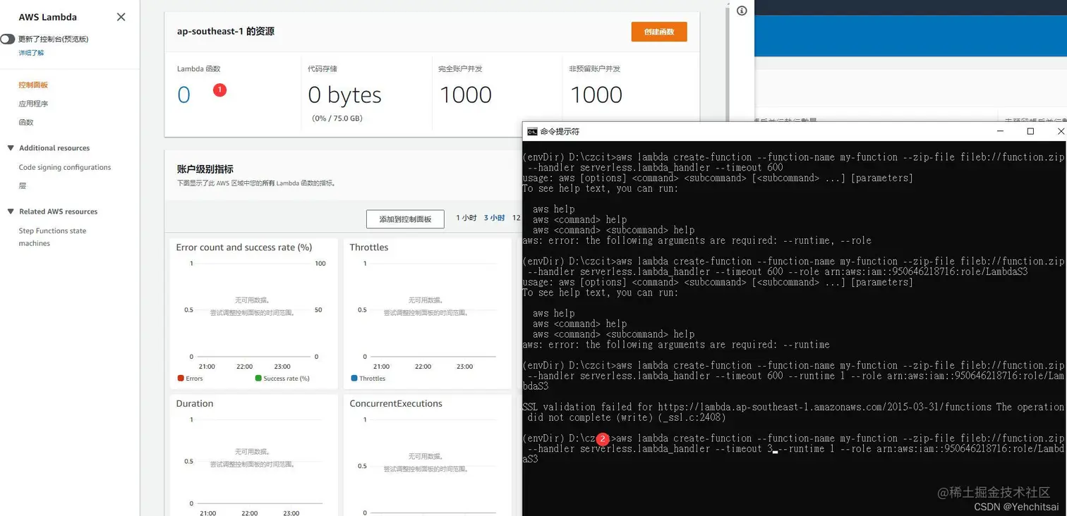Click the Command Prompt window icon
Image resolution: width=1067 pixels, height=516 pixels.
tap(532, 131)
